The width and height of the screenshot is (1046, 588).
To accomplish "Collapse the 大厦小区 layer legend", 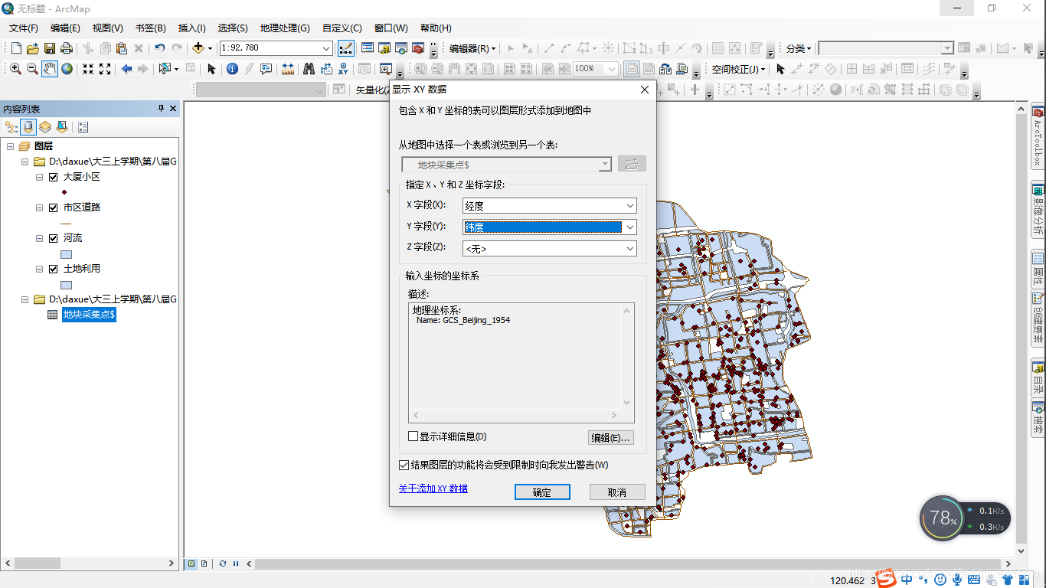I will [x=40, y=177].
